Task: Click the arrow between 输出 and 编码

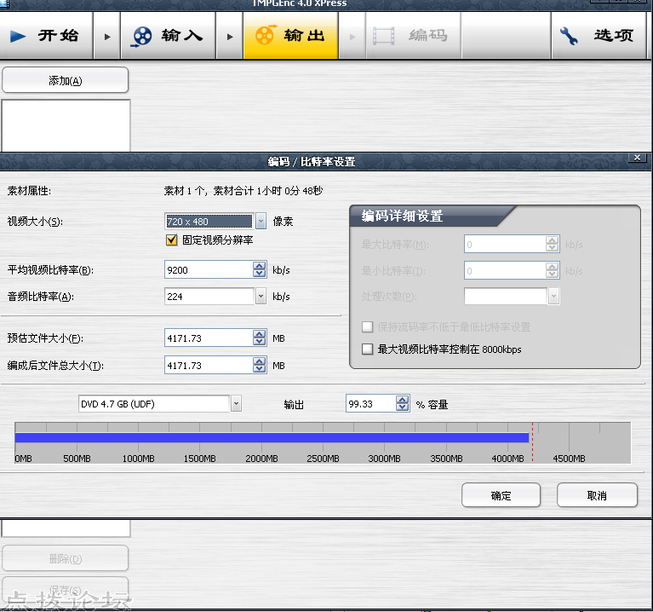Action: pyautogui.click(x=352, y=37)
